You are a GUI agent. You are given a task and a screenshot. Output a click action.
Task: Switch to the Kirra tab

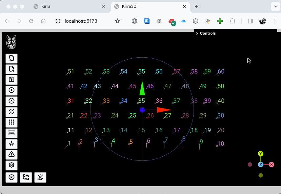(x=69, y=6)
